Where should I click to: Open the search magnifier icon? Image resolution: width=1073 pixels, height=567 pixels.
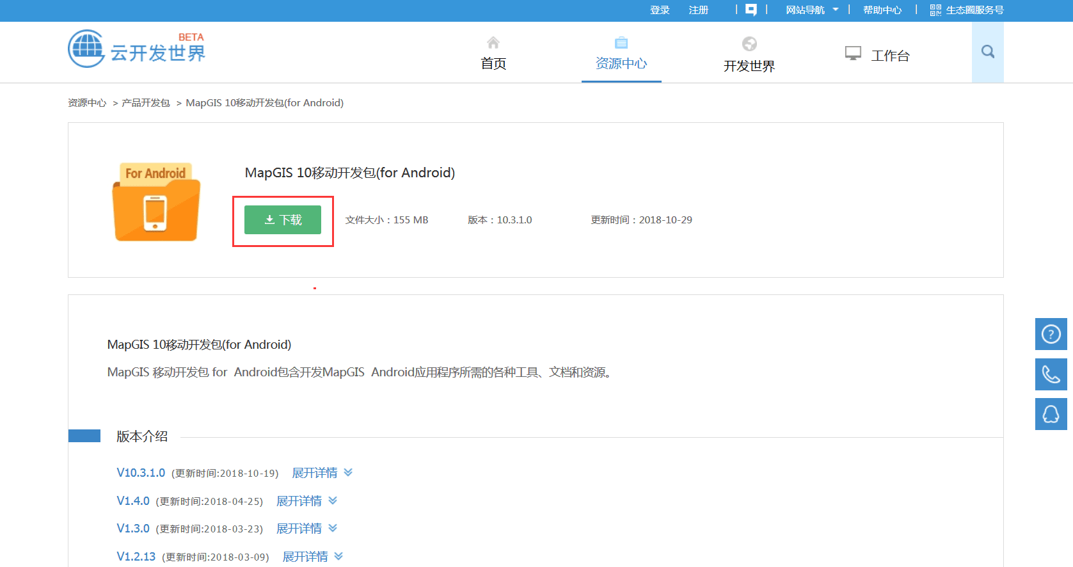point(988,52)
